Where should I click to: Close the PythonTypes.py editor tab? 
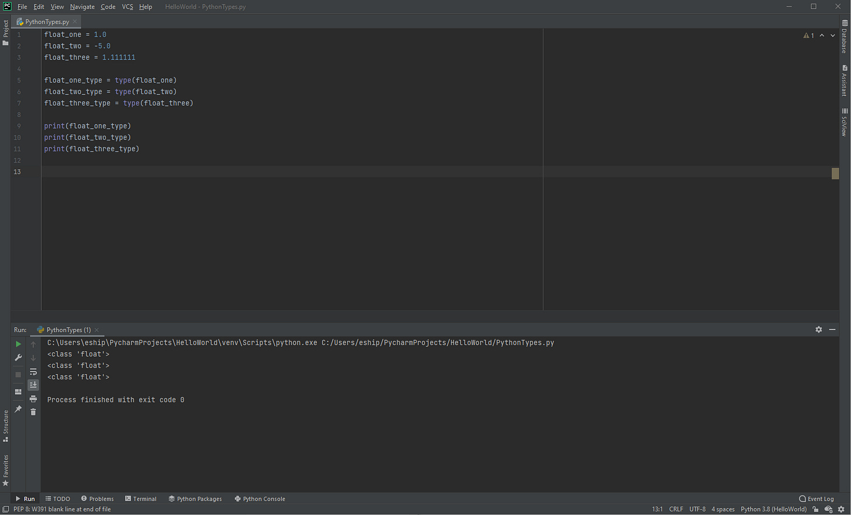point(75,22)
